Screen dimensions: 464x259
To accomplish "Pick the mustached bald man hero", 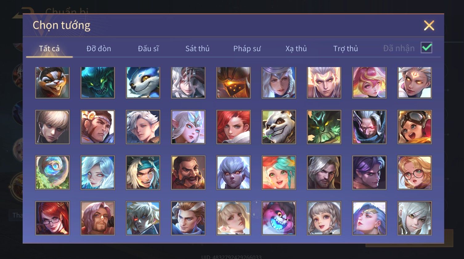I will coord(188,173).
